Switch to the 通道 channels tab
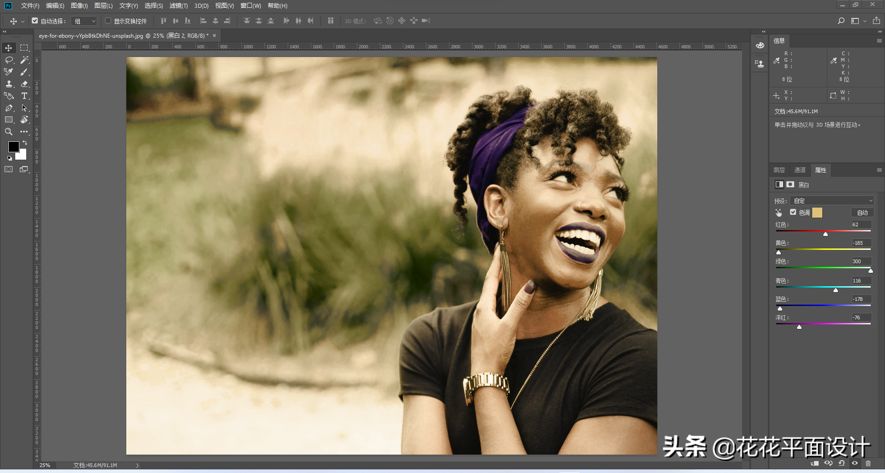 (x=800, y=170)
